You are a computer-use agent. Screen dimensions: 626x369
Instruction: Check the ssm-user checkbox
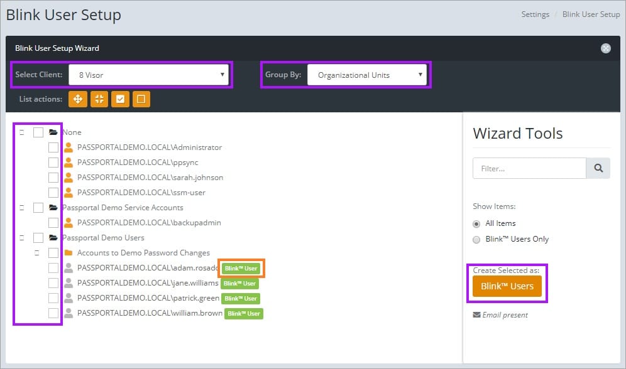(53, 193)
